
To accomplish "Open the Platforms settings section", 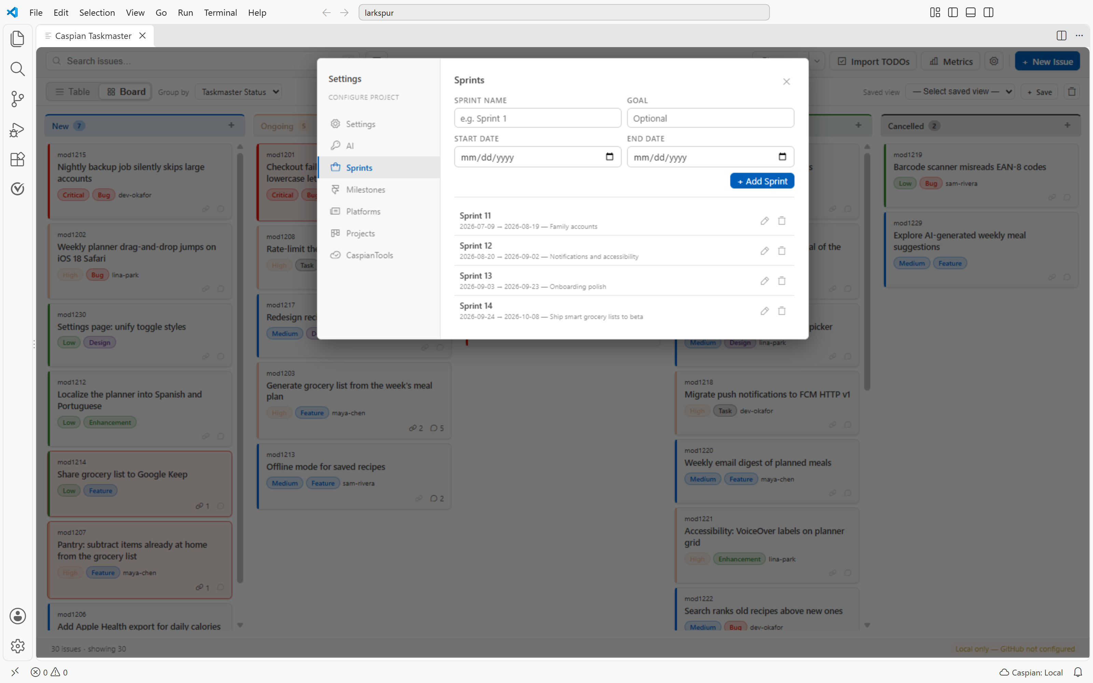I will 379,211.
